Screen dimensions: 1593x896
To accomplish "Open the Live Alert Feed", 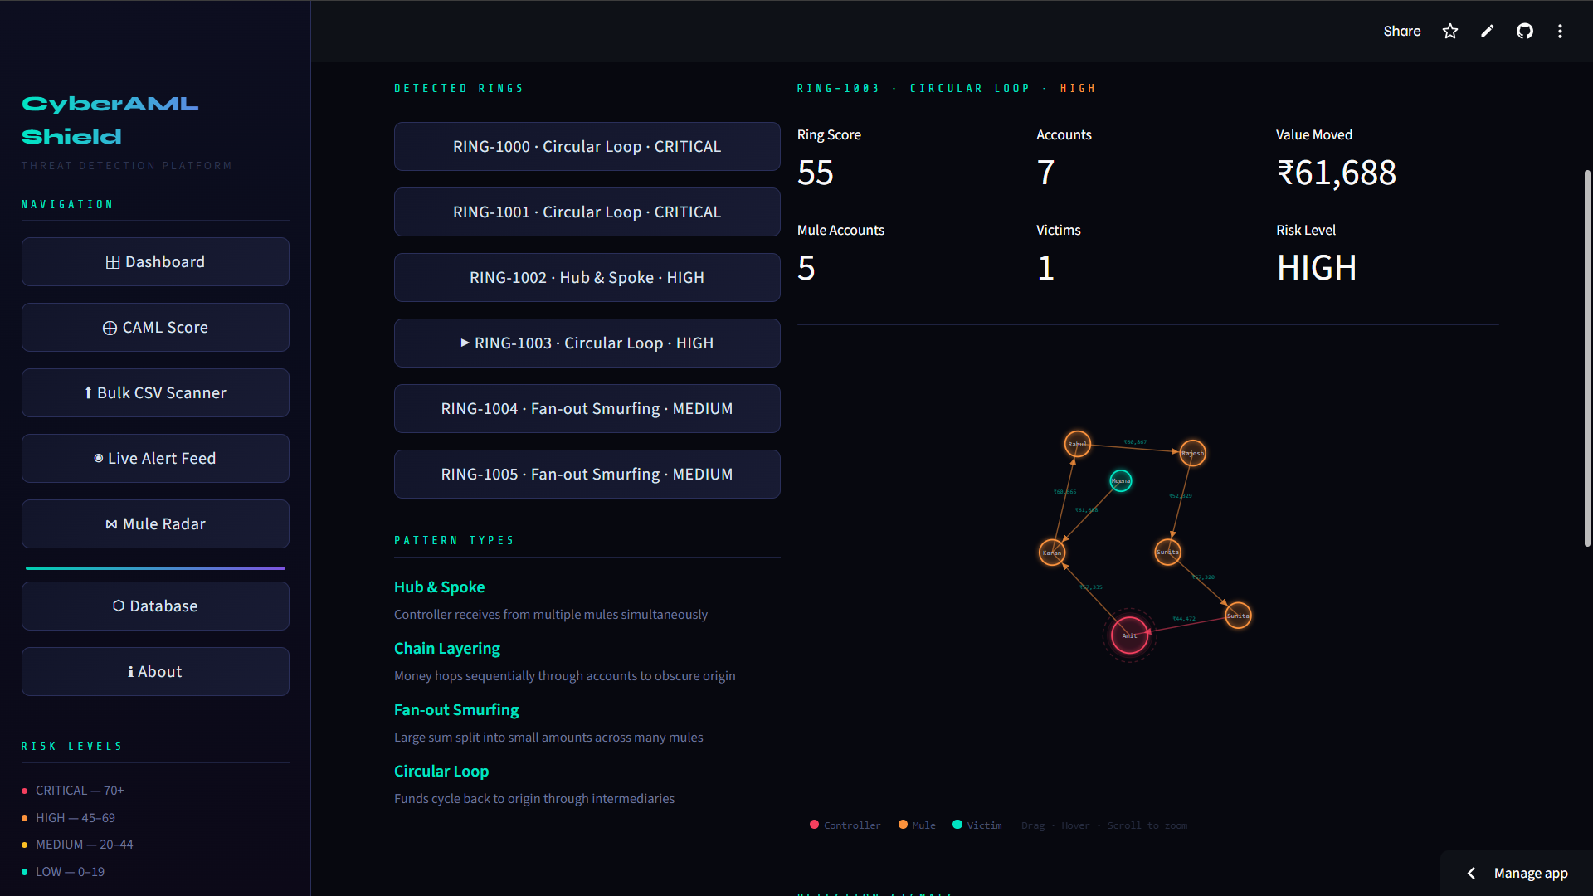I will (x=155, y=458).
